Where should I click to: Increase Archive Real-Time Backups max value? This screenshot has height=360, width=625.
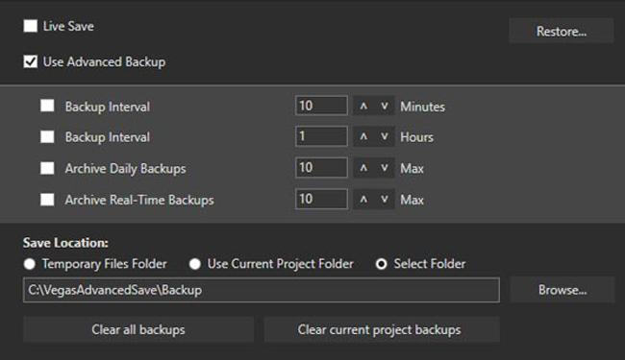tap(363, 199)
